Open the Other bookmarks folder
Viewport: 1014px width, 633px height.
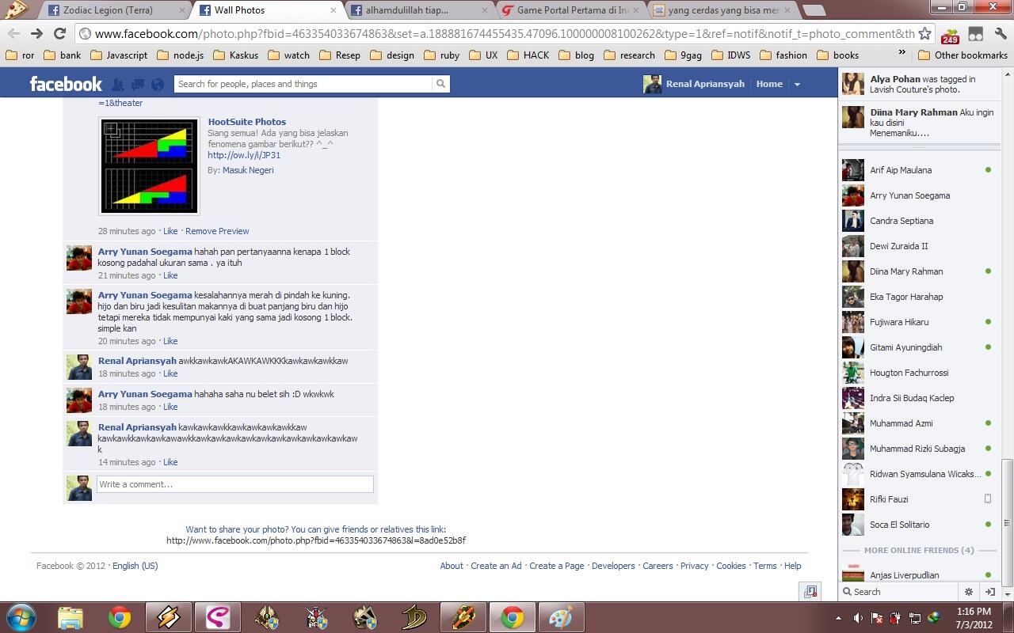pyautogui.click(x=963, y=55)
